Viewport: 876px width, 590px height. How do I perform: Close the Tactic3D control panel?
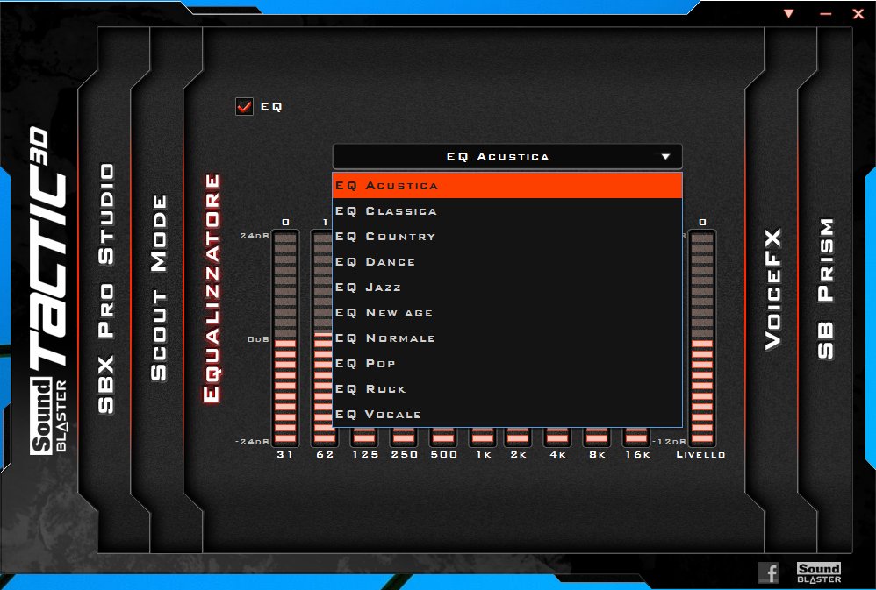(858, 14)
